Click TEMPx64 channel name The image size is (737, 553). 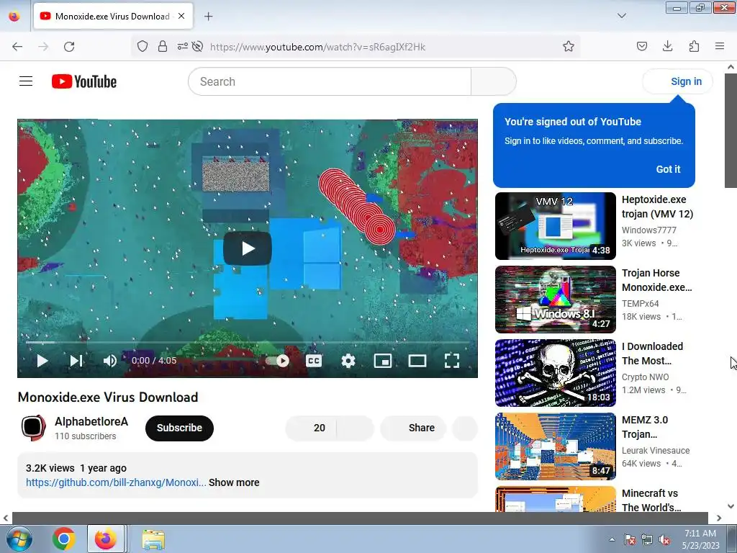point(640,303)
